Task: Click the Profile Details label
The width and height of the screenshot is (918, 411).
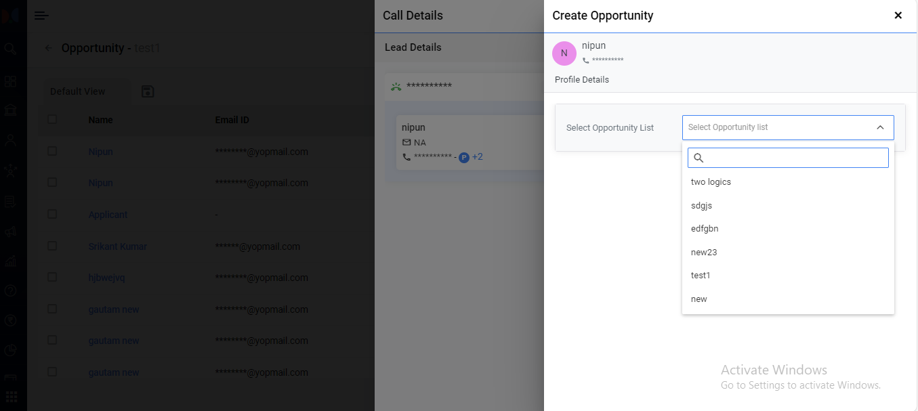Action: pyautogui.click(x=582, y=80)
